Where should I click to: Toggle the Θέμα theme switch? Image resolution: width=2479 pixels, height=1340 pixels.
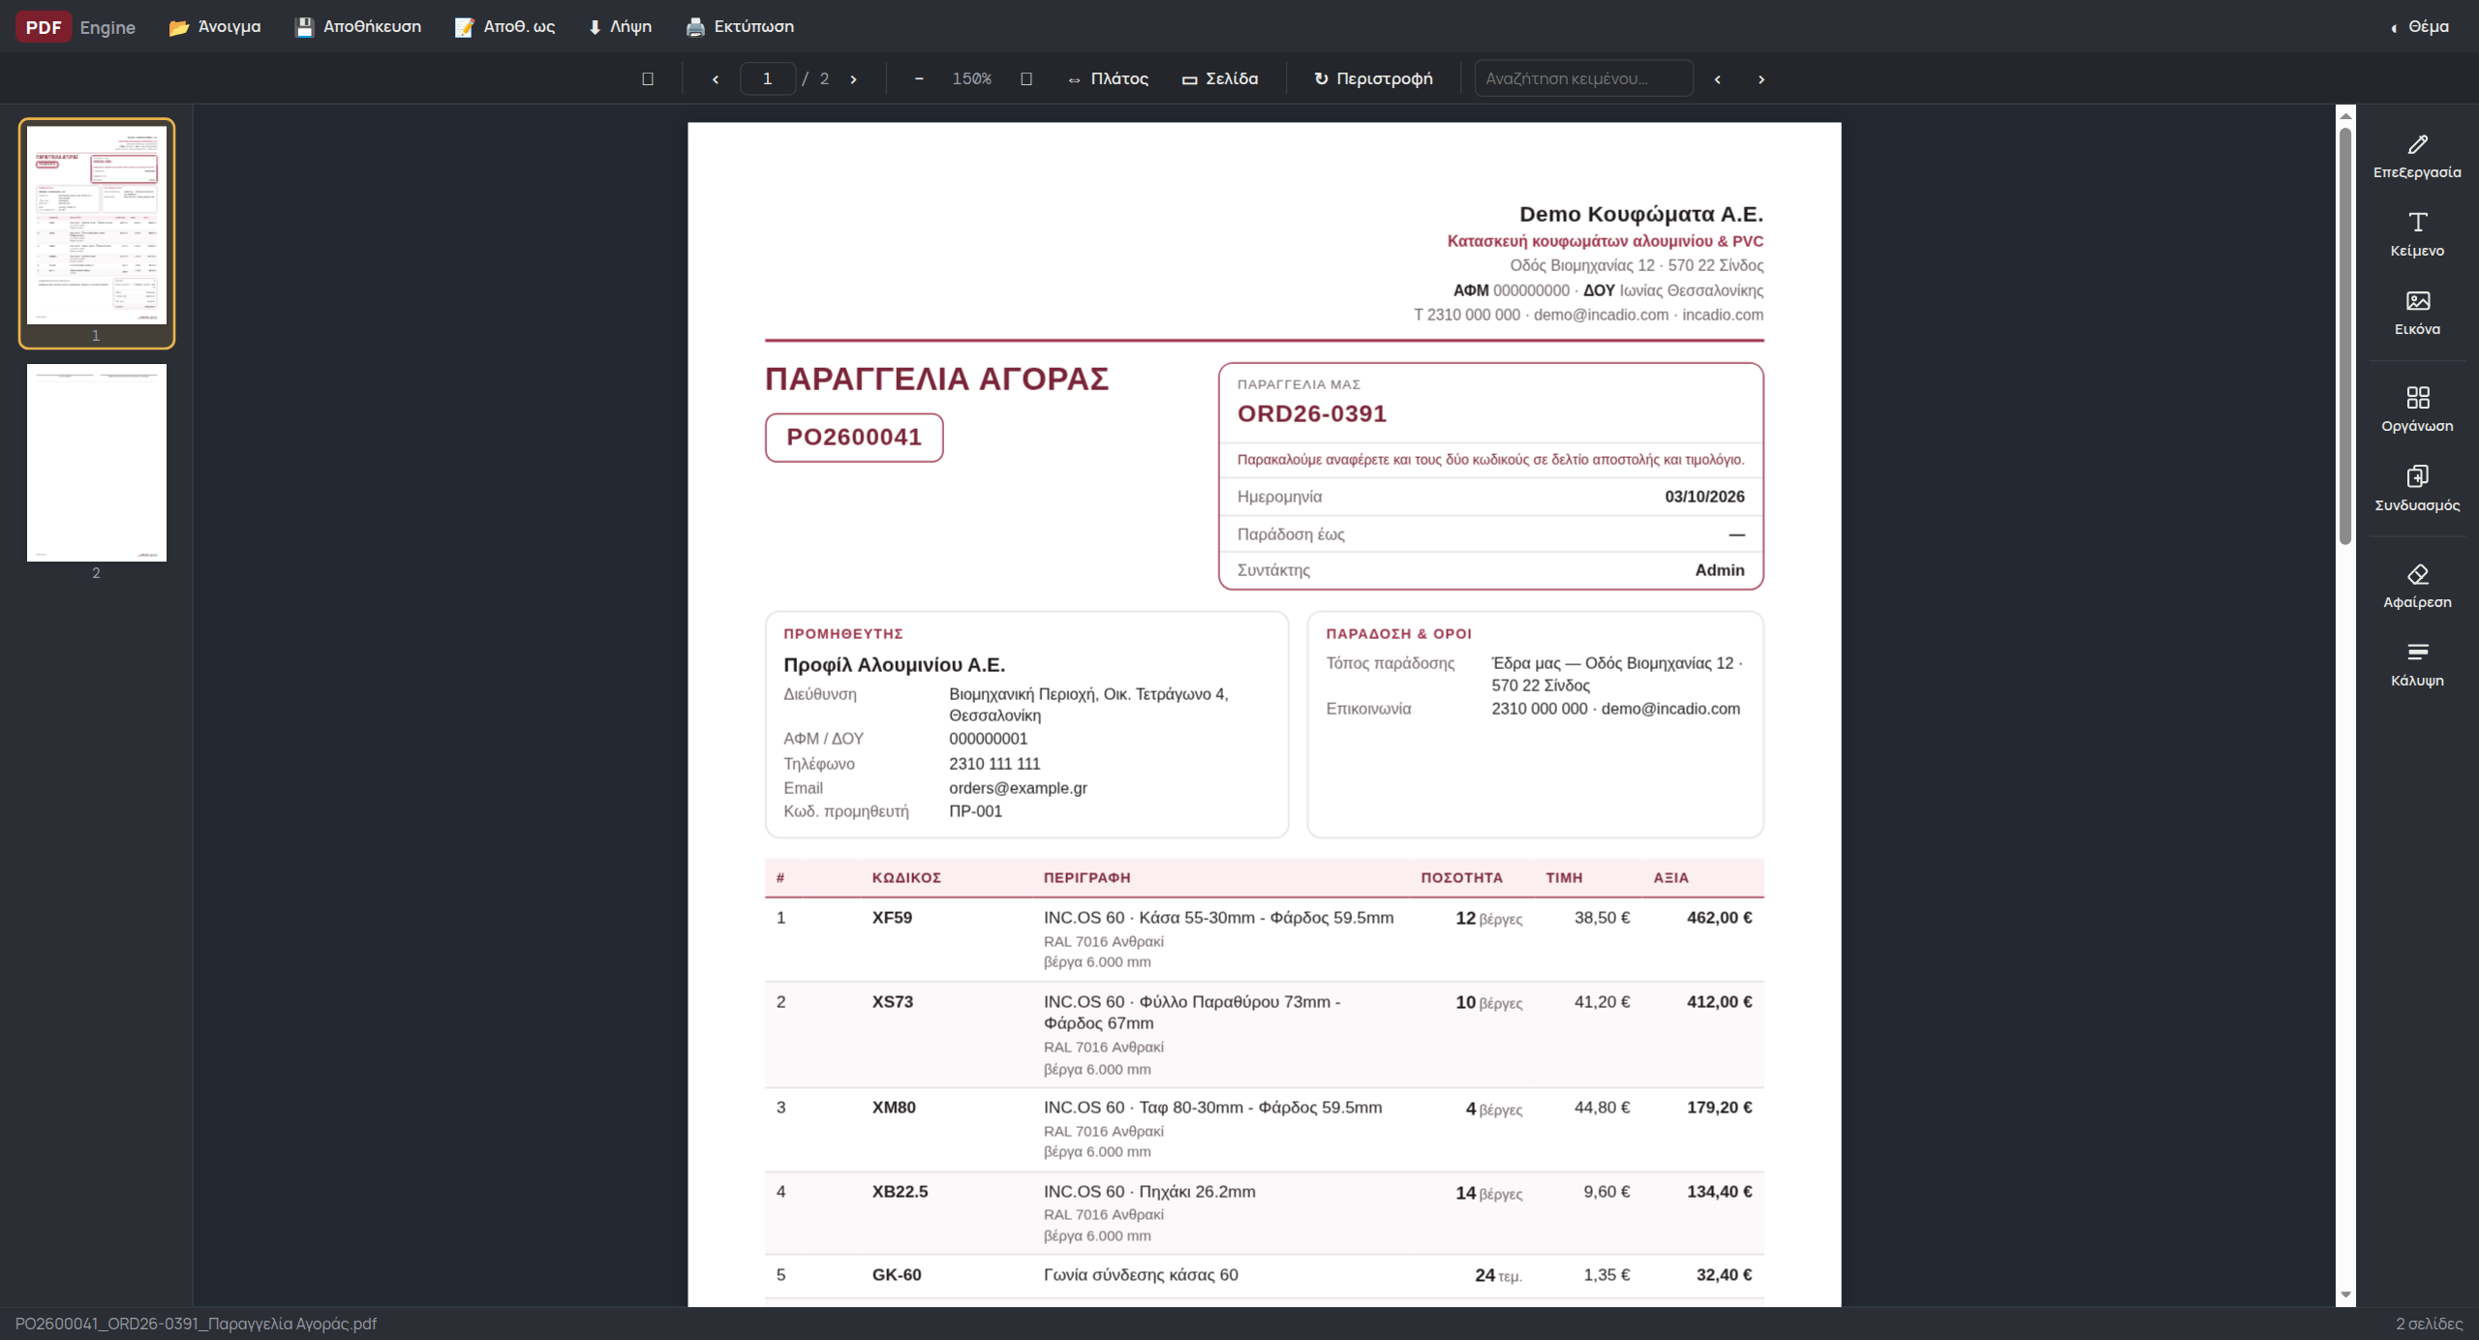pos(2419,26)
